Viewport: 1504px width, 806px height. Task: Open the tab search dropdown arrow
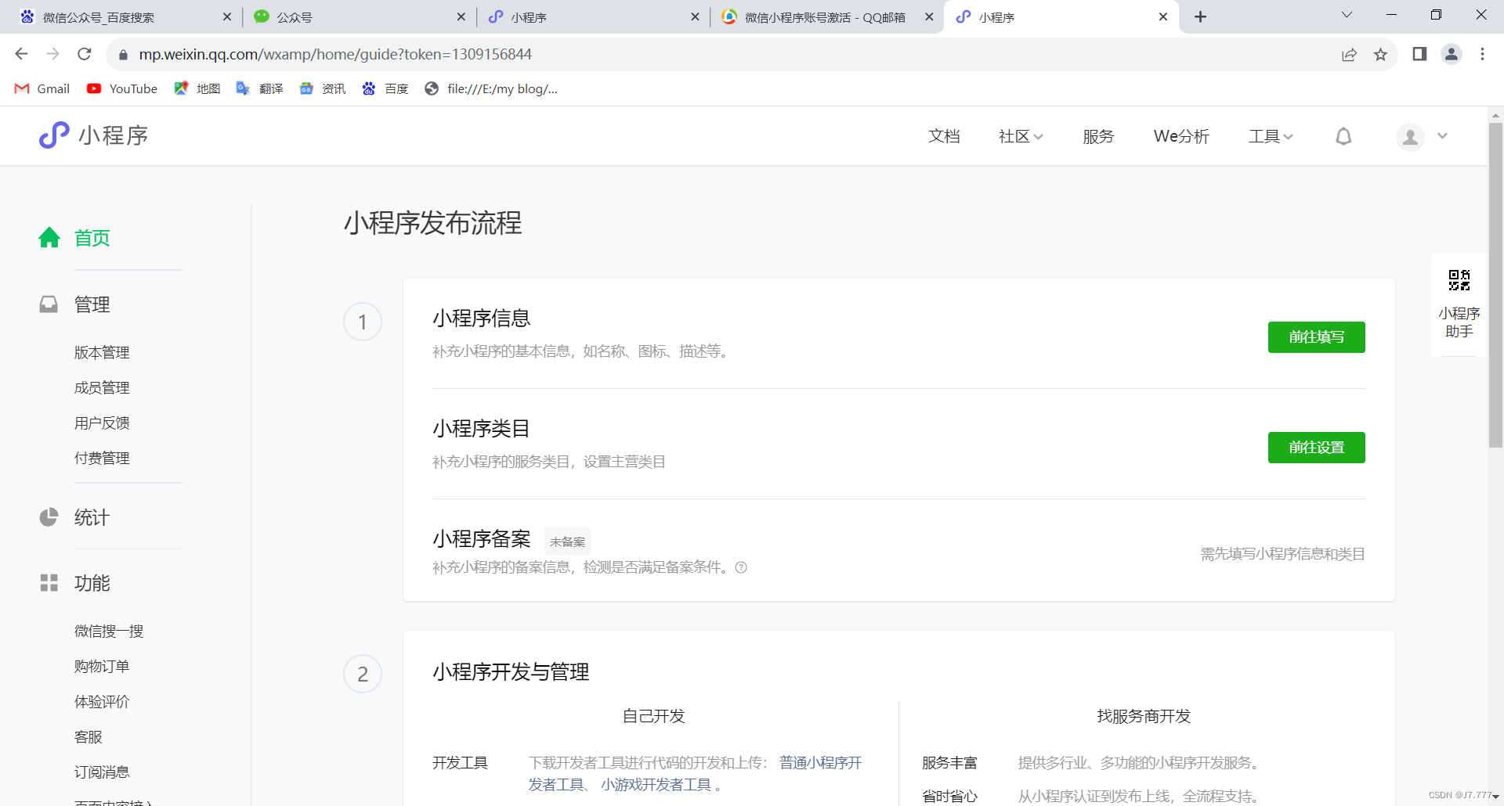tap(1347, 15)
